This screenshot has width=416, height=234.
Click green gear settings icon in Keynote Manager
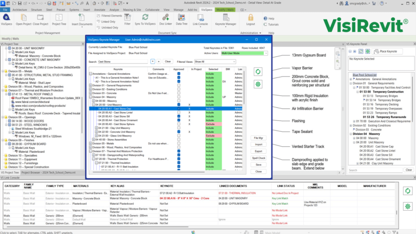(x=258, y=85)
